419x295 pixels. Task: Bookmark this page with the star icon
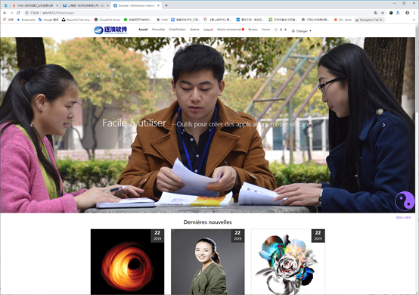pos(383,13)
